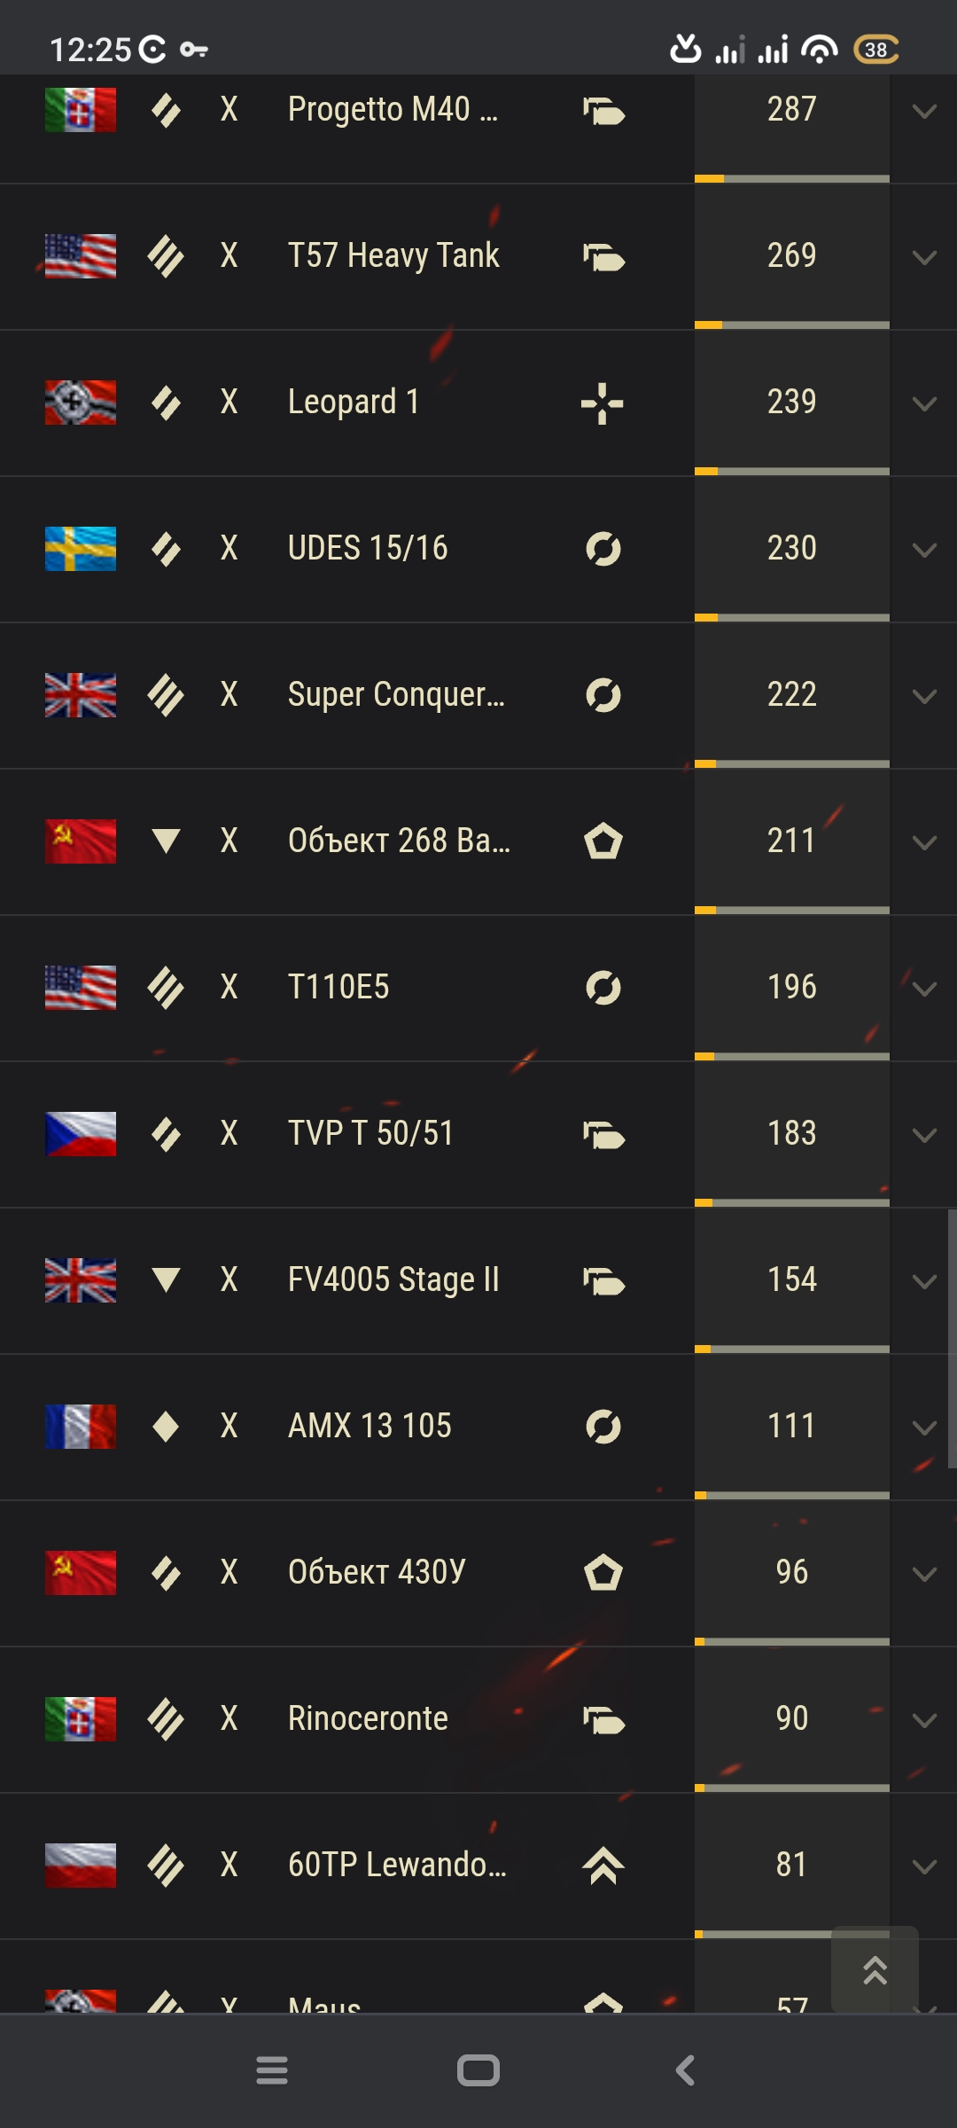Tap the Czech flag beside TVP T 50/51
Viewport: 957px width, 2128px height.
click(x=81, y=1134)
